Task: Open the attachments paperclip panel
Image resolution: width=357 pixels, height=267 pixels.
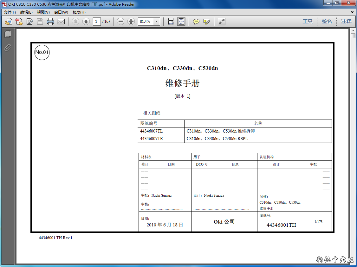Action: click(8, 48)
